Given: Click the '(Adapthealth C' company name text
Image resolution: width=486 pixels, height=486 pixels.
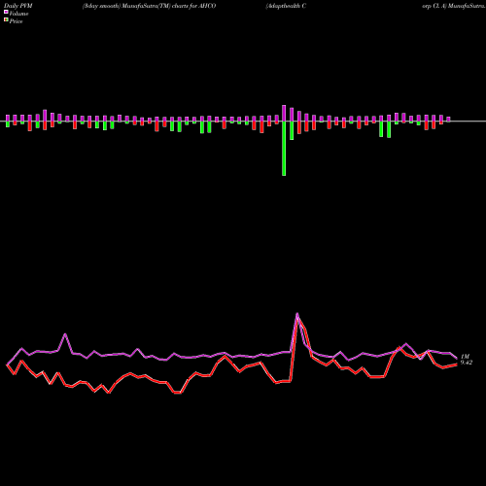Looking at the screenshot, I should (x=286, y=6).
